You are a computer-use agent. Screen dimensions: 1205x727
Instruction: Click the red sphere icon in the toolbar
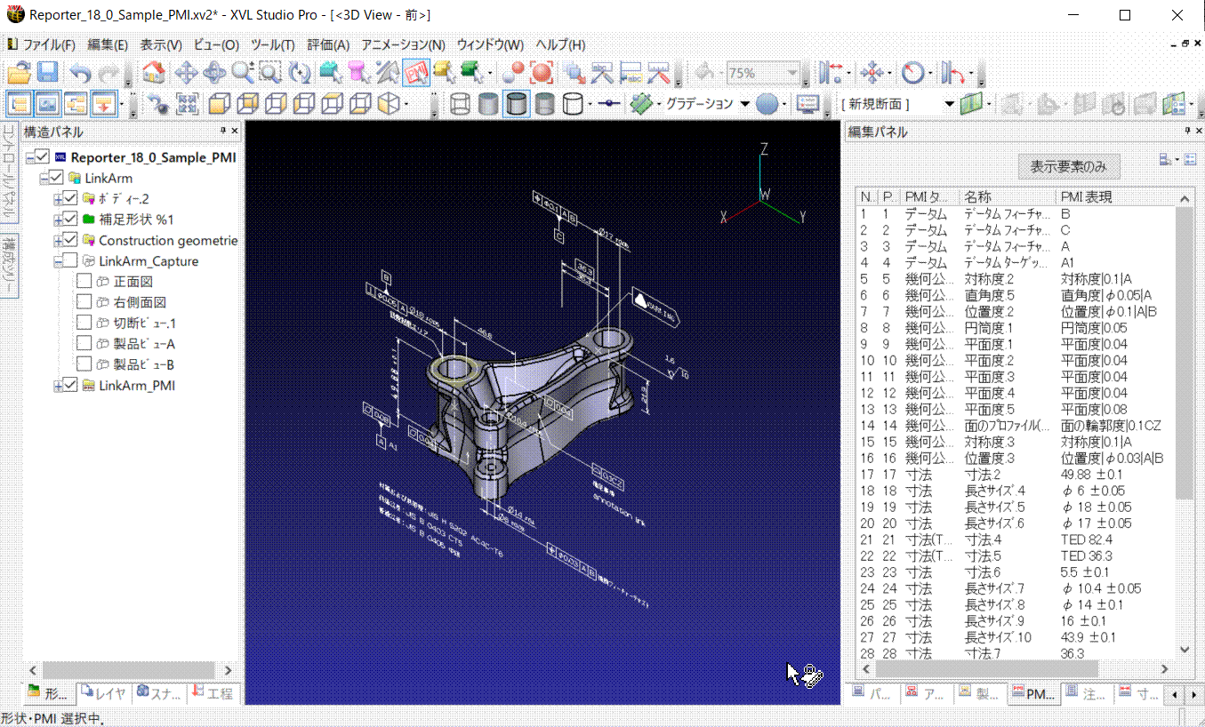(512, 73)
